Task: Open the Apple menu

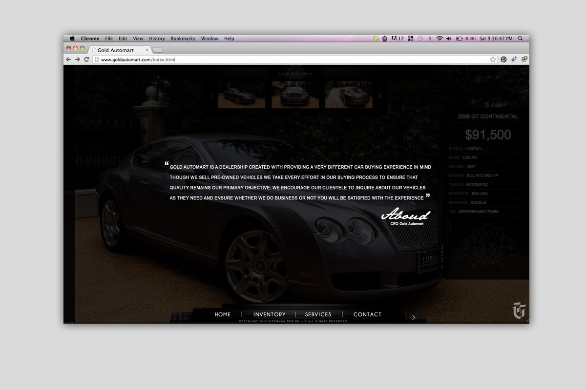Action: click(x=72, y=39)
